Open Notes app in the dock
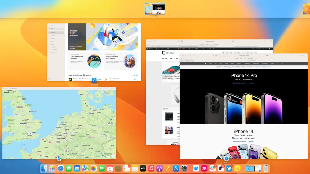This screenshot has width=310, height=174. click(x=135, y=168)
